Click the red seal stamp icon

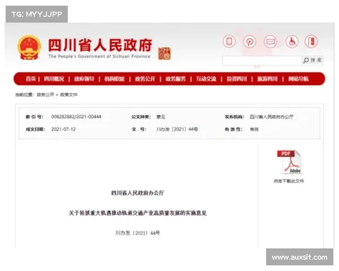pos(164,54)
